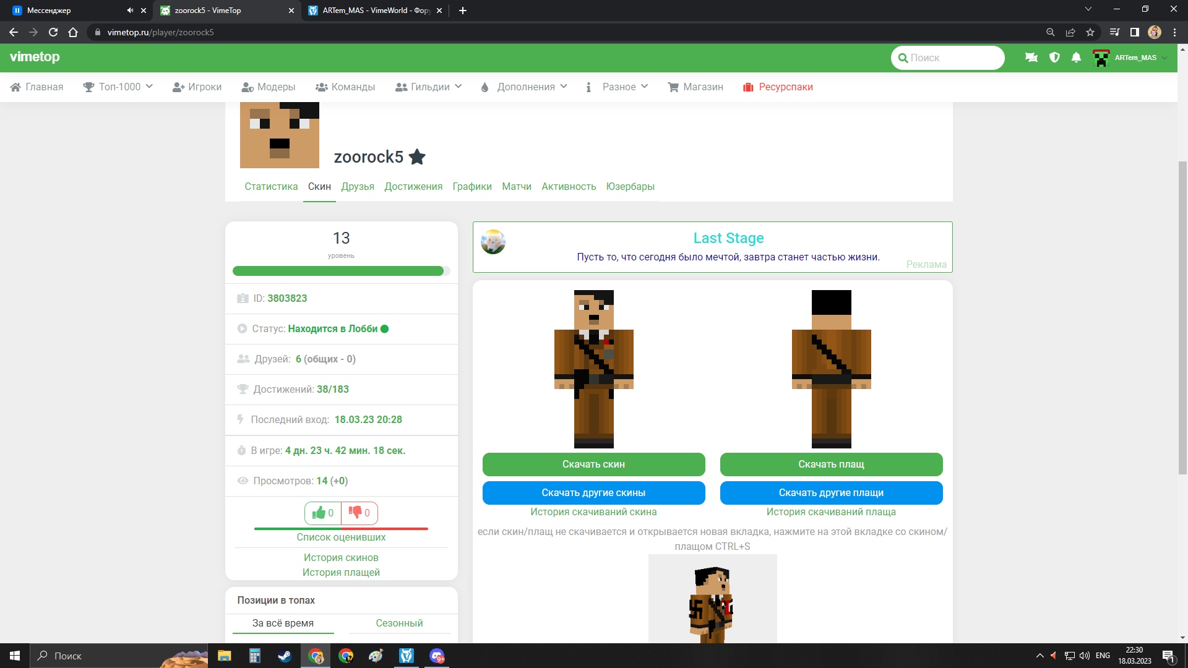Image resolution: width=1188 pixels, height=668 pixels.
Task: Open the notifications bell icon
Action: tap(1076, 58)
